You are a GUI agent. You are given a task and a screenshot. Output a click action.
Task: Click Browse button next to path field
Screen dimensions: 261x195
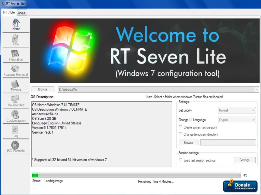coord(43,89)
